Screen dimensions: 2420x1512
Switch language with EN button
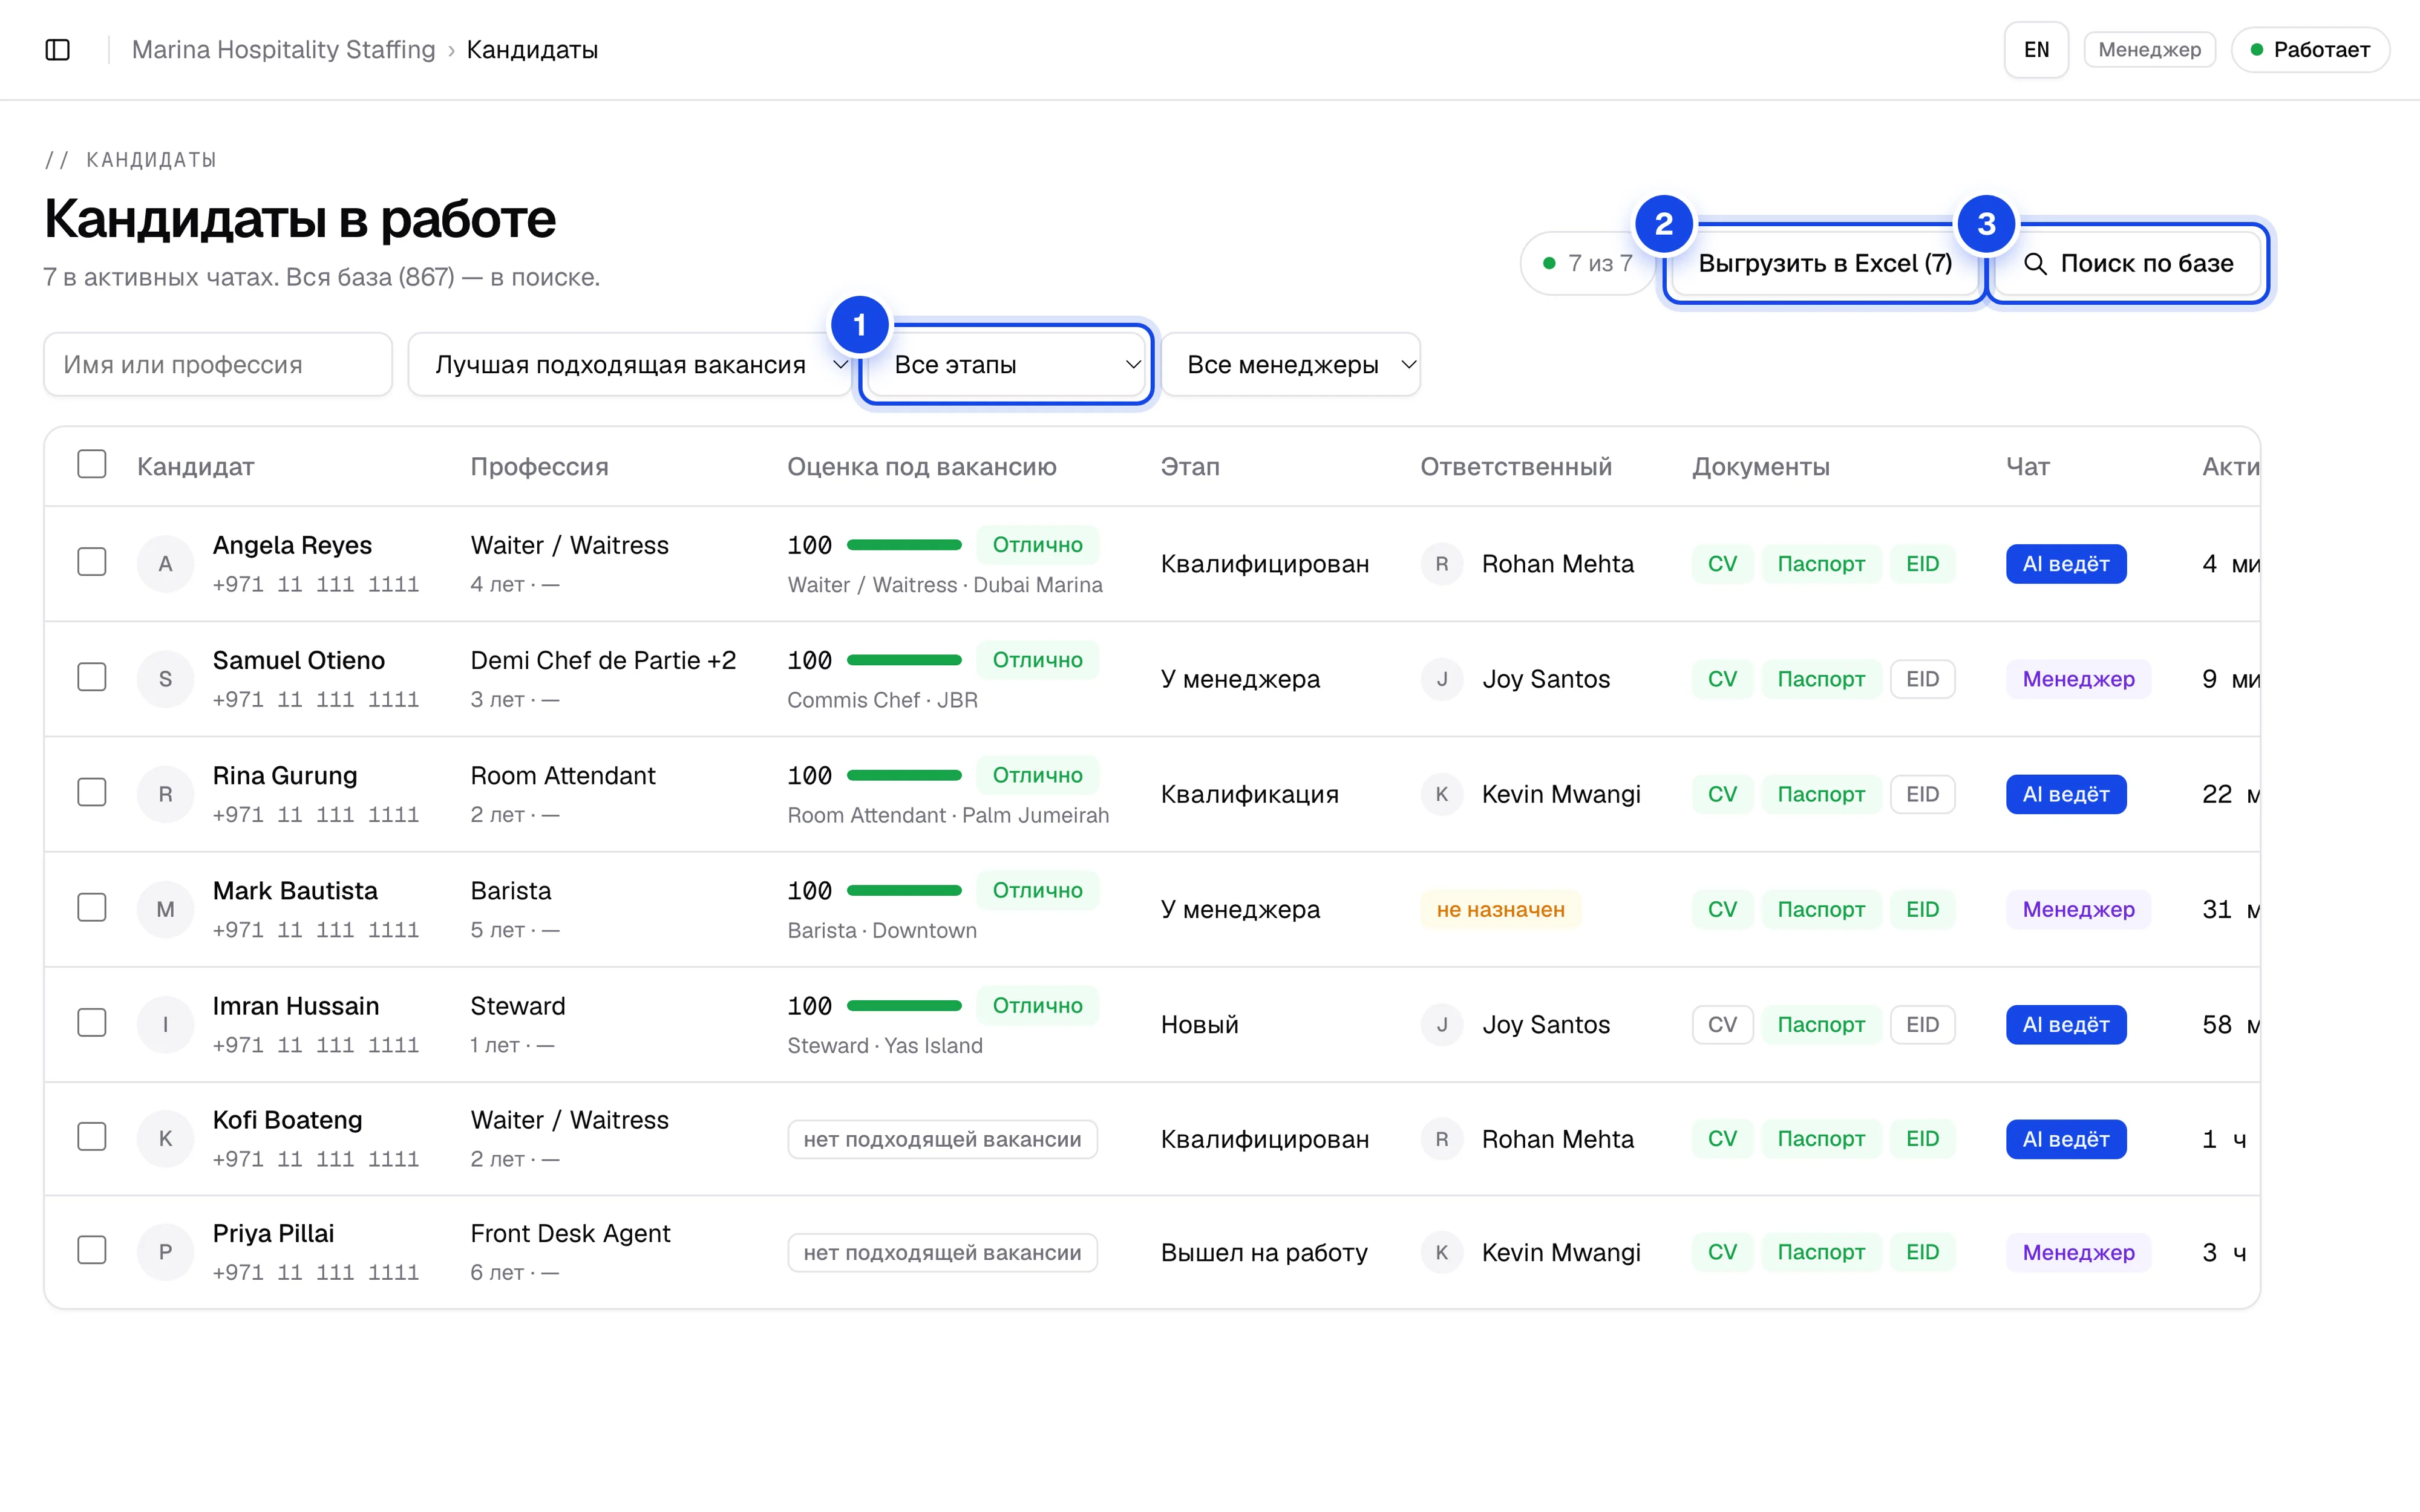click(x=2036, y=50)
